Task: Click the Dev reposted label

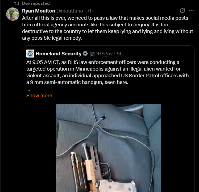Action: [36, 3]
